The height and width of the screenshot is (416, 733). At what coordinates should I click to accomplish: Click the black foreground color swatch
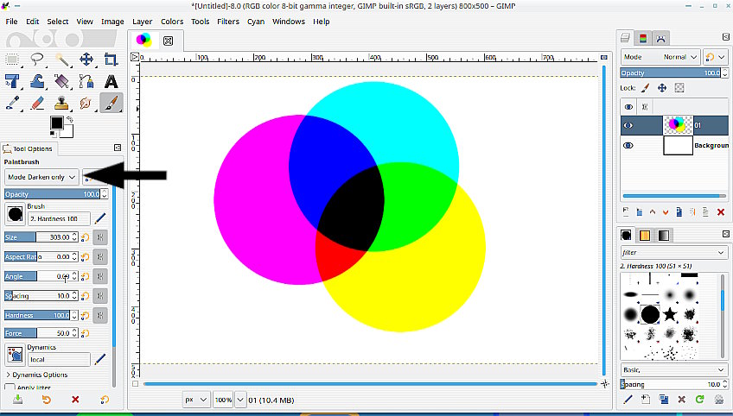pyautogui.click(x=57, y=123)
